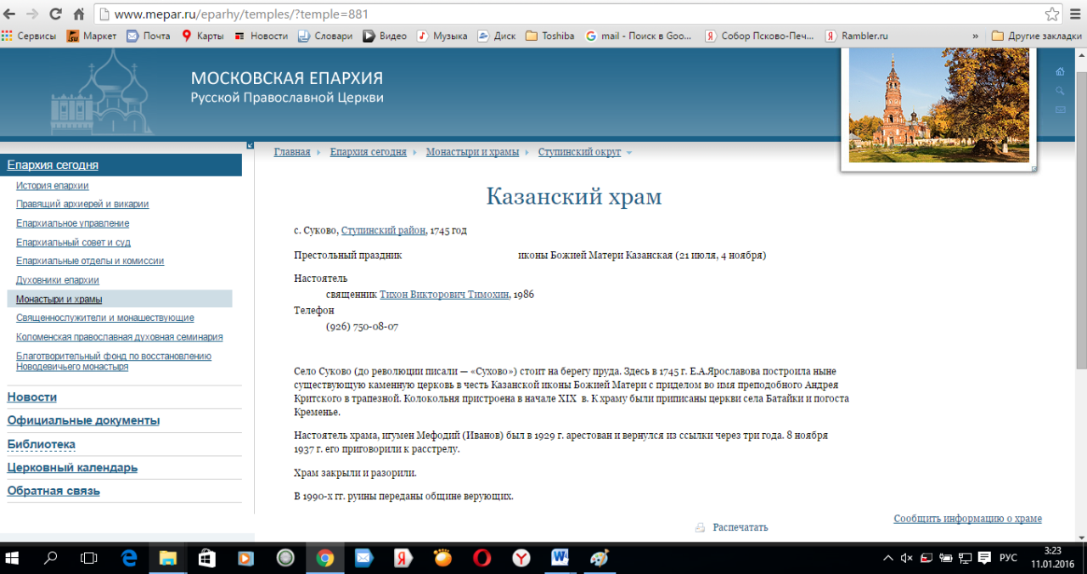Open Благотворительный фонд Новодевичьего монастыря link
Screen dimensions: 1087x574
(x=114, y=362)
